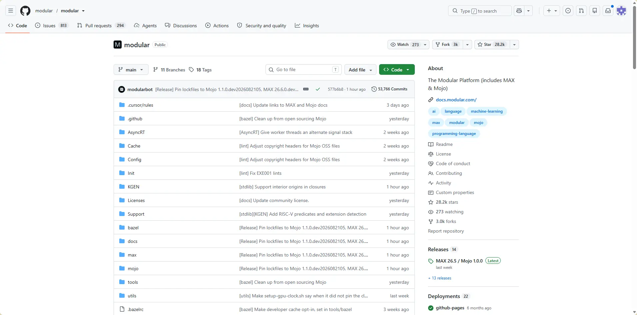The width and height of the screenshot is (637, 315).
Task: Click the Type / to search box
Action: 480,11
